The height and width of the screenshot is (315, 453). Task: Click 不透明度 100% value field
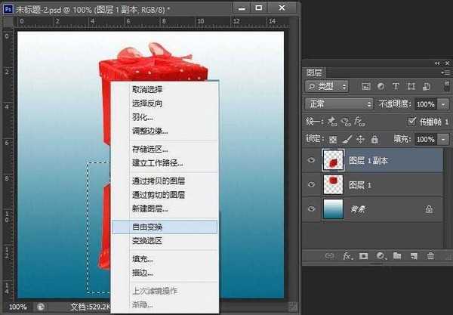tap(426, 104)
